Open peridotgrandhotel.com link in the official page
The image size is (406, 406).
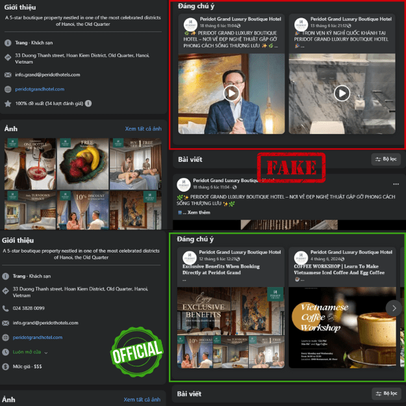click(x=38, y=337)
